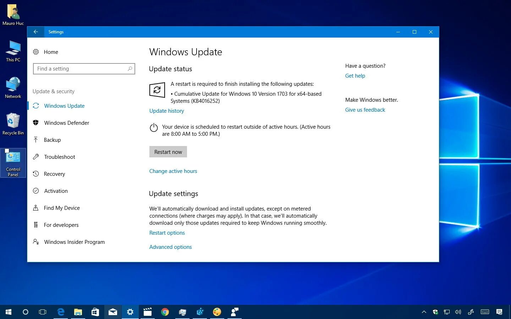The height and width of the screenshot is (319, 511).
Task: Select the This PC desktop icon
Action: click(13, 51)
